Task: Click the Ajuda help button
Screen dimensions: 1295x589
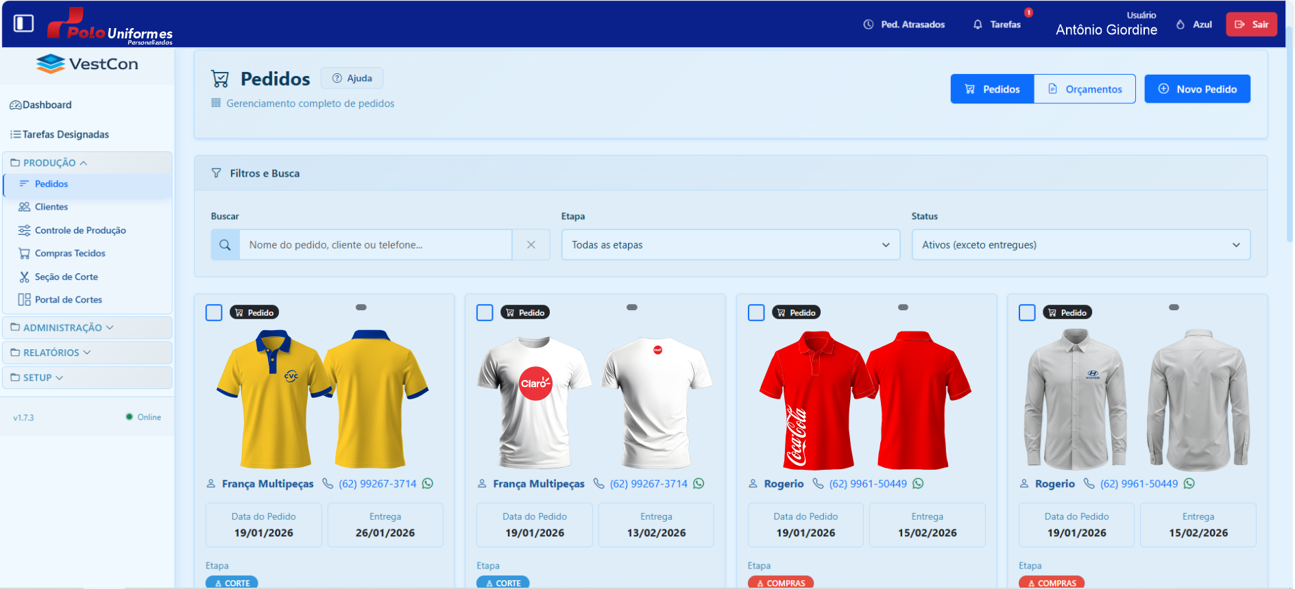Action: coord(352,78)
